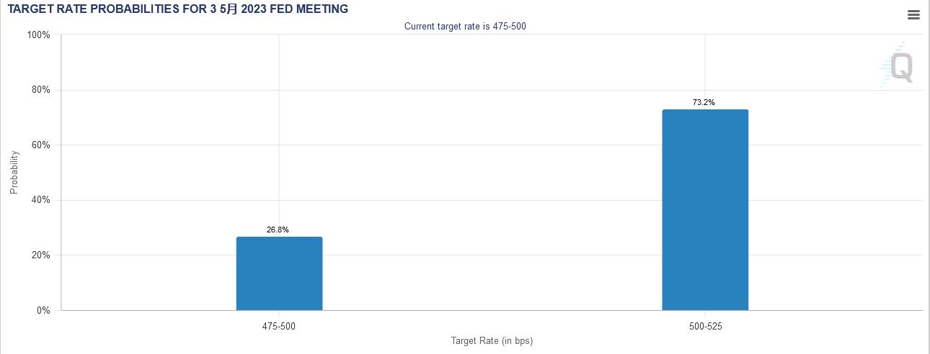
Task: Click the Target Rate Probabilities chart title
Action: pos(178,9)
